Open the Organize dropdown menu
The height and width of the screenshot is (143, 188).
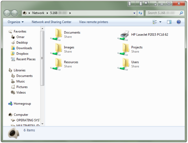[16, 22]
